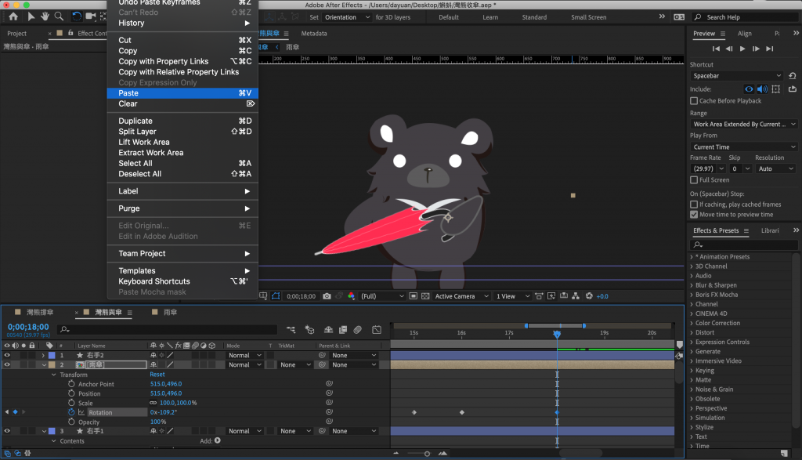Open the Resolution Auto dropdown
802x460 pixels.
point(775,168)
